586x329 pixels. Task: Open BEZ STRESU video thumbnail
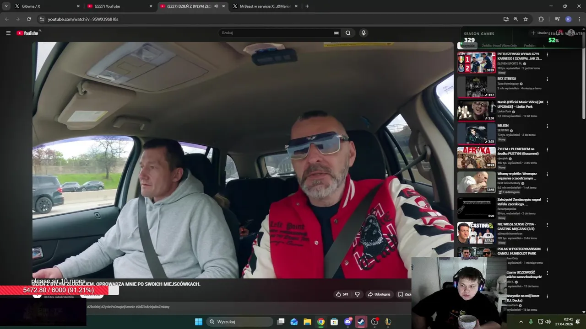pos(476,87)
